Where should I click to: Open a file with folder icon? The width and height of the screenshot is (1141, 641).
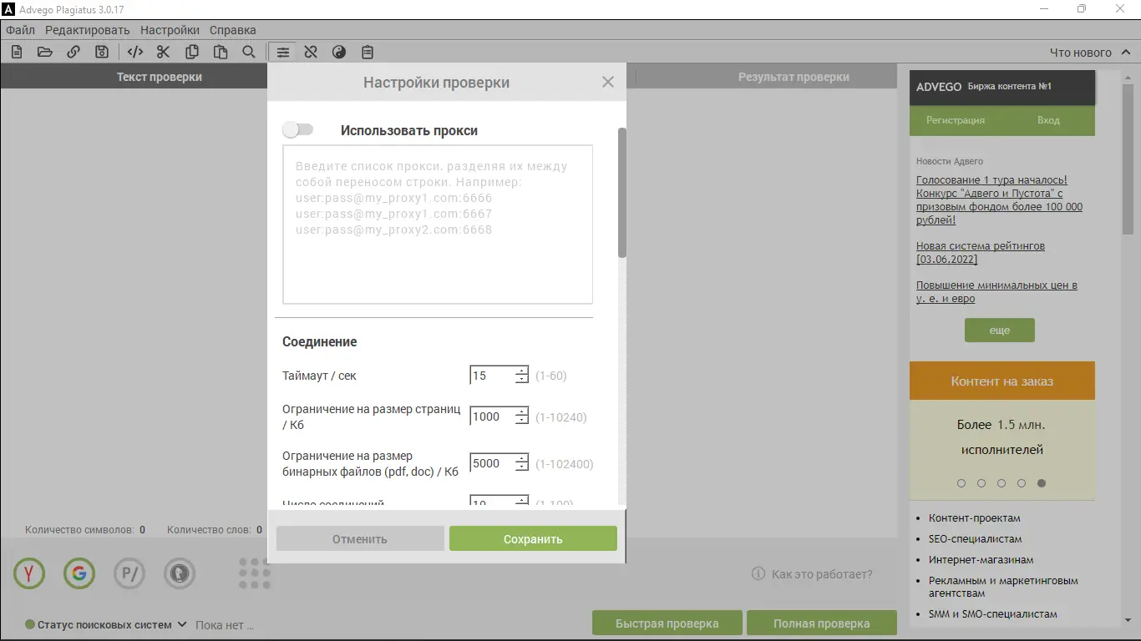(45, 52)
